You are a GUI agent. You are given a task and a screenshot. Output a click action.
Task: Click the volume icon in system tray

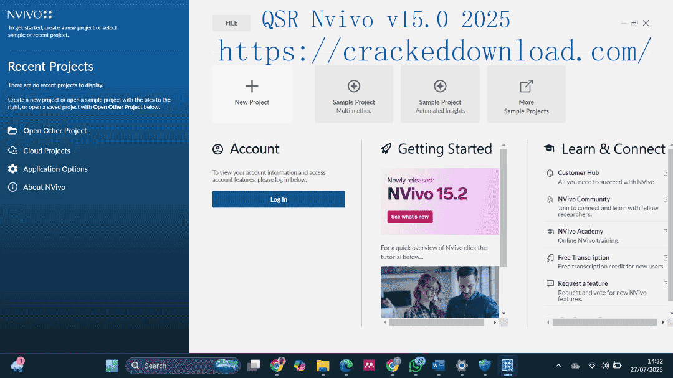(x=604, y=366)
